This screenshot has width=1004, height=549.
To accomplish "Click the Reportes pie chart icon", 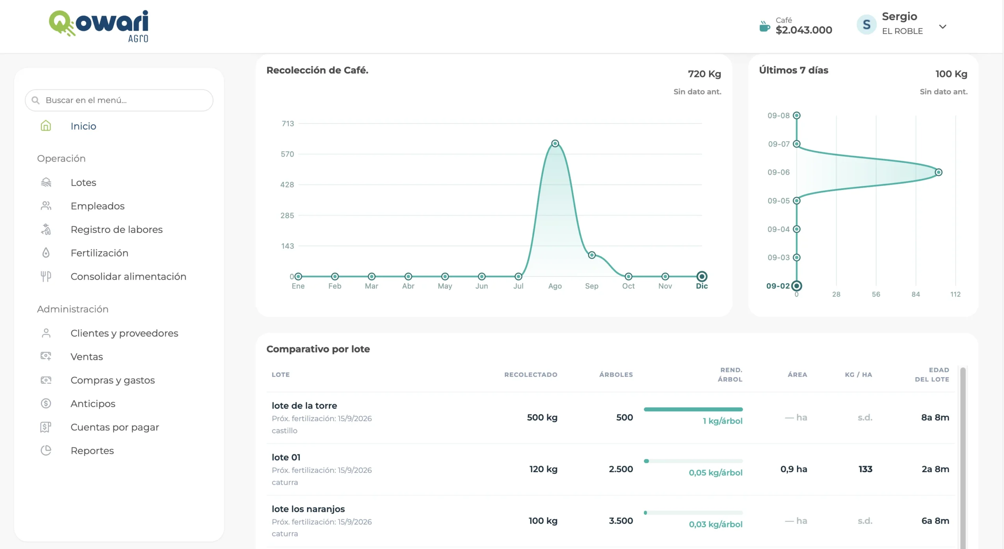I will (46, 451).
